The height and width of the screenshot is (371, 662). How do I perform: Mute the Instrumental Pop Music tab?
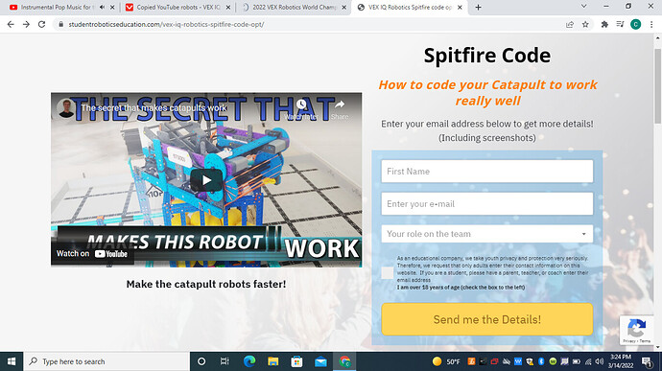pos(102,7)
